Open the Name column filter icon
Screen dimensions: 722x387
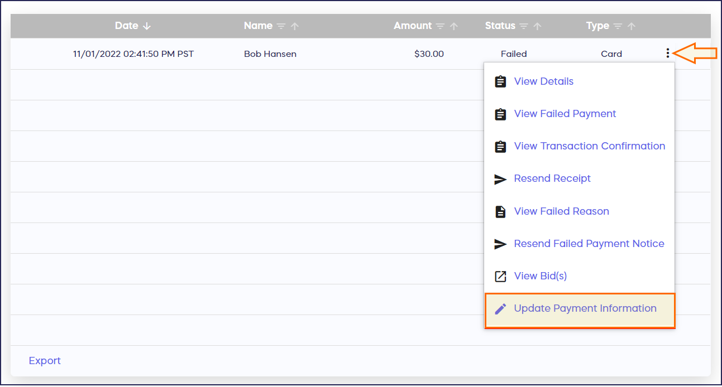pos(281,26)
